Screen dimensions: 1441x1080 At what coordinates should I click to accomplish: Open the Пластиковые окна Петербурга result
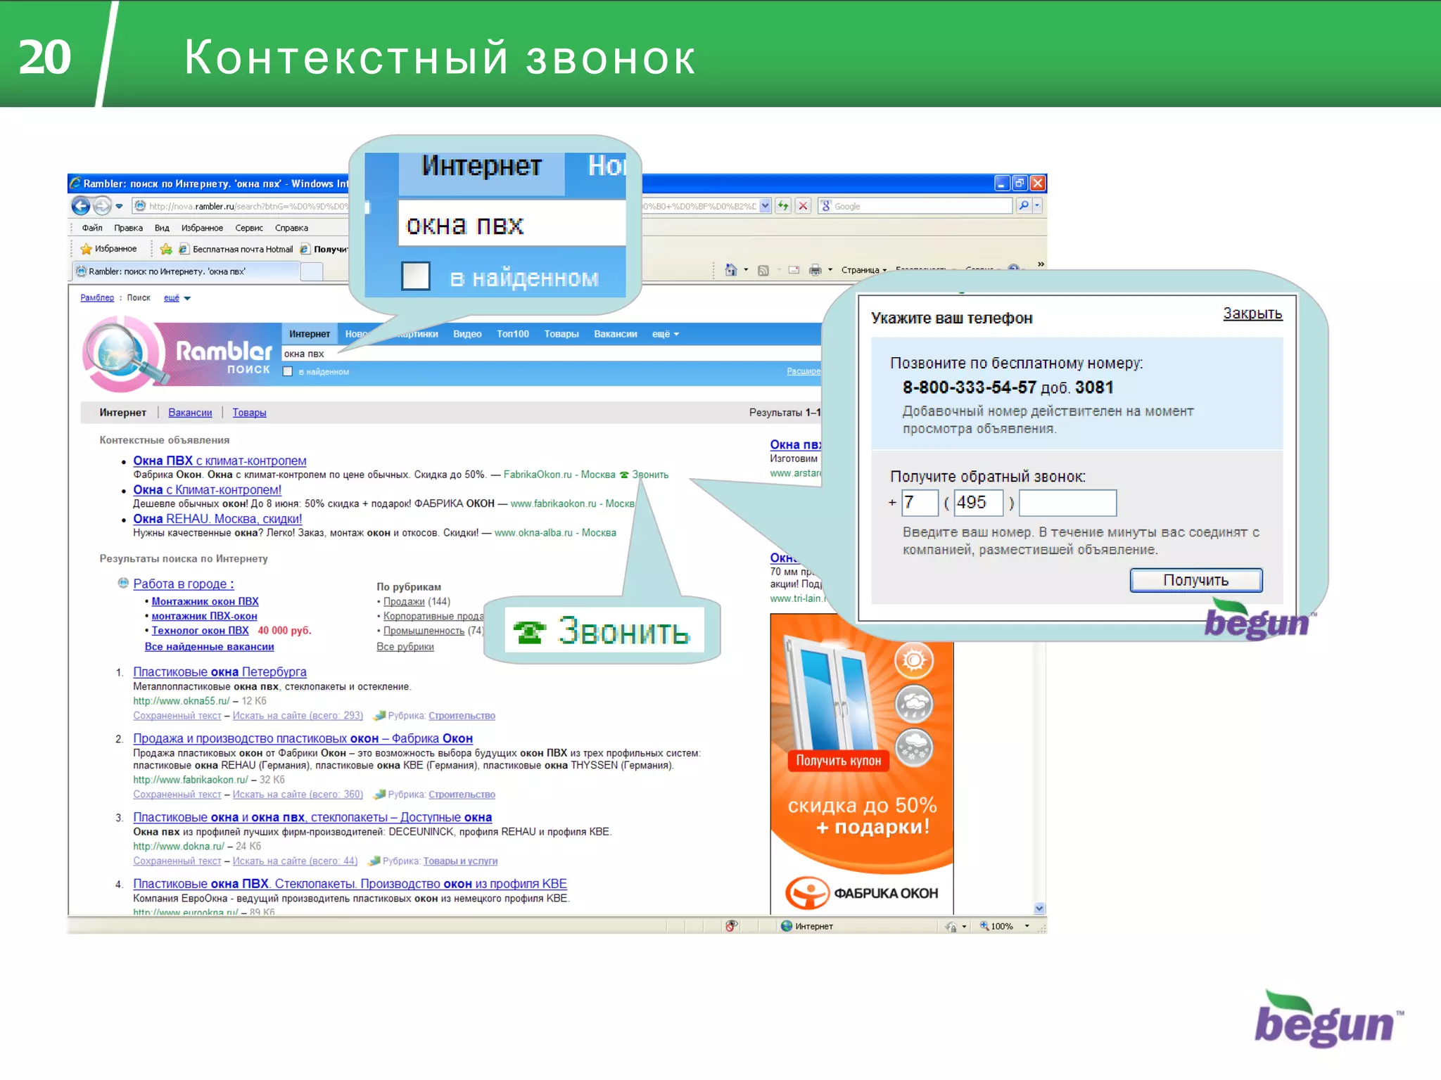(x=220, y=671)
